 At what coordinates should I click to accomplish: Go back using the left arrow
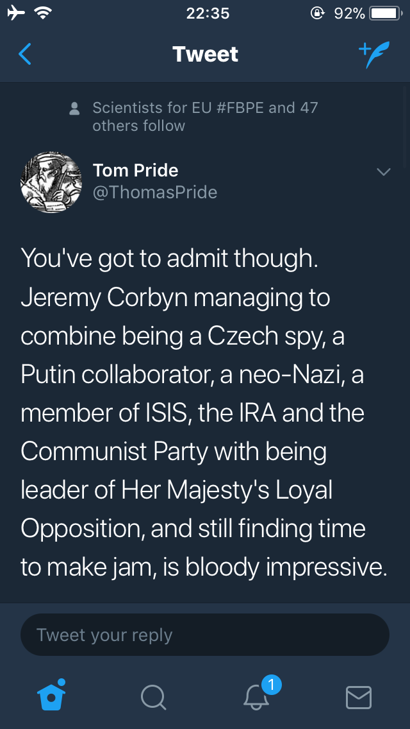(x=25, y=55)
